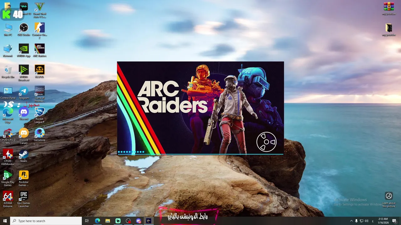401x225 pixels.
Task: Open the Grand Theft Auto V desktop shortcut
Action: pyautogui.click(x=39, y=10)
